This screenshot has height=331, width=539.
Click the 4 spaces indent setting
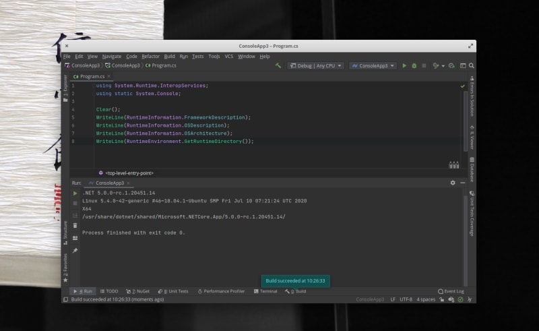426,299
